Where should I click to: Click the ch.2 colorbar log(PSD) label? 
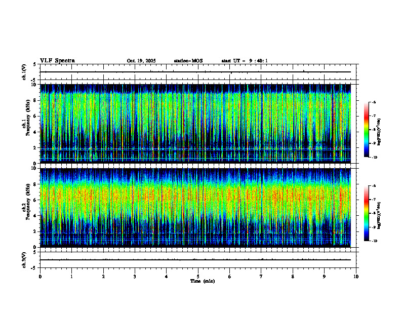click(379, 216)
